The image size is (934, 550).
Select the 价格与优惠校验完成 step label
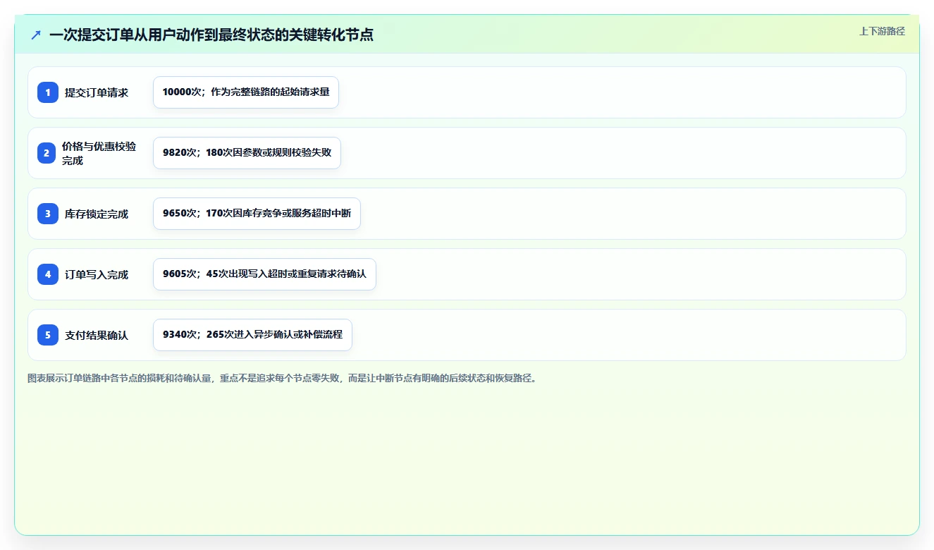99,153
